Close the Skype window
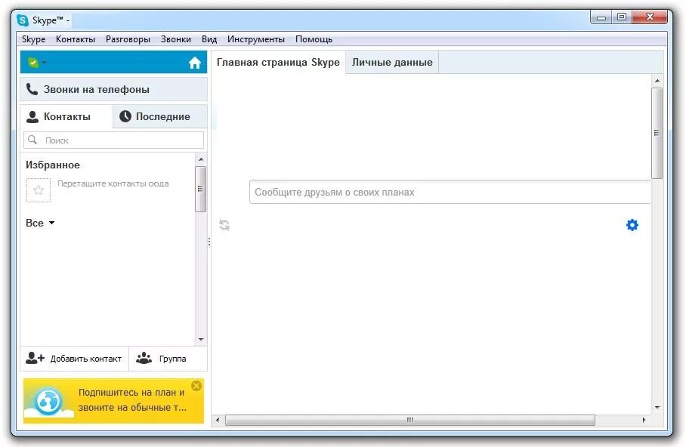Screen dimensions: 686x447 pyautogui.click(x=650, y=17)
